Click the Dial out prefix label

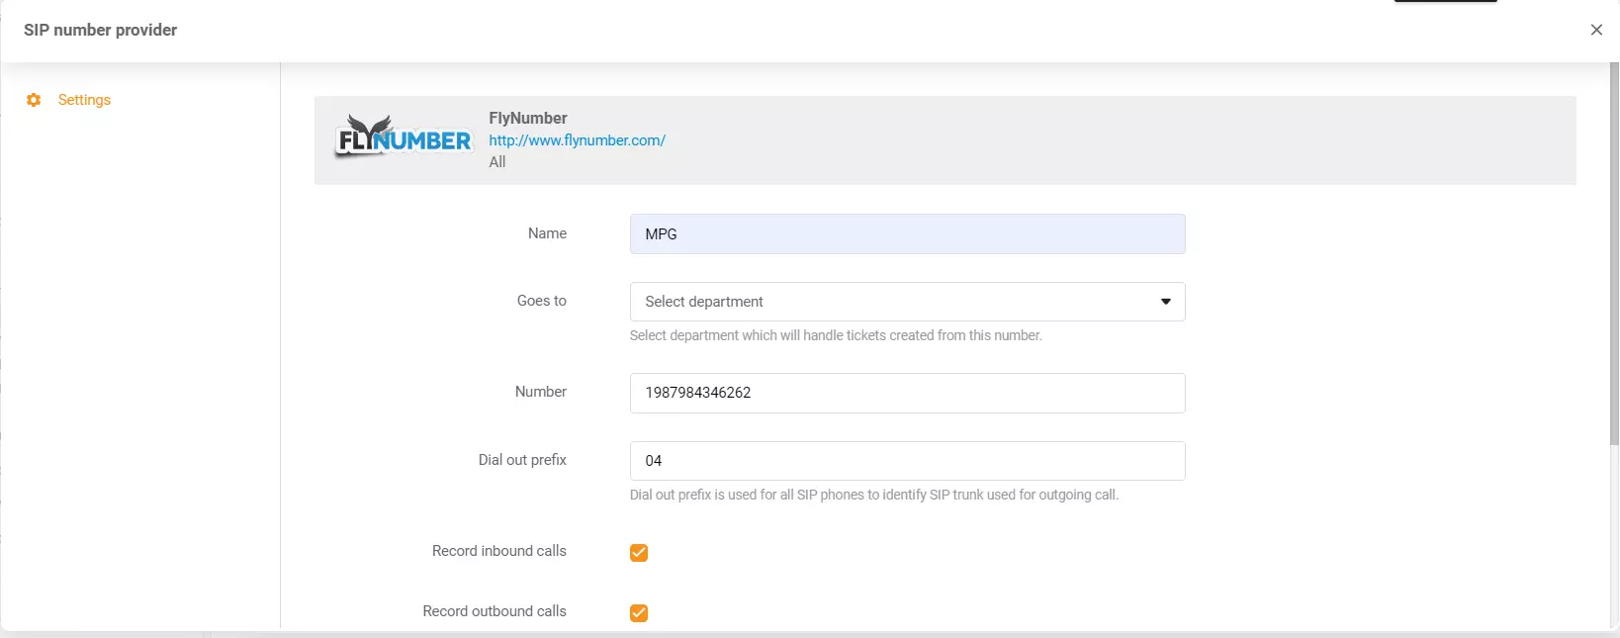(522, 460)
